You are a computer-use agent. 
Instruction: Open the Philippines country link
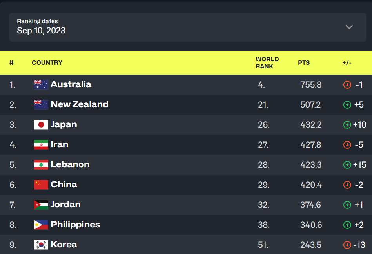[75, 225]
